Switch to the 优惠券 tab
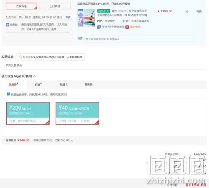Viewport: 209px width, 188px height. [x=13, y=84]
